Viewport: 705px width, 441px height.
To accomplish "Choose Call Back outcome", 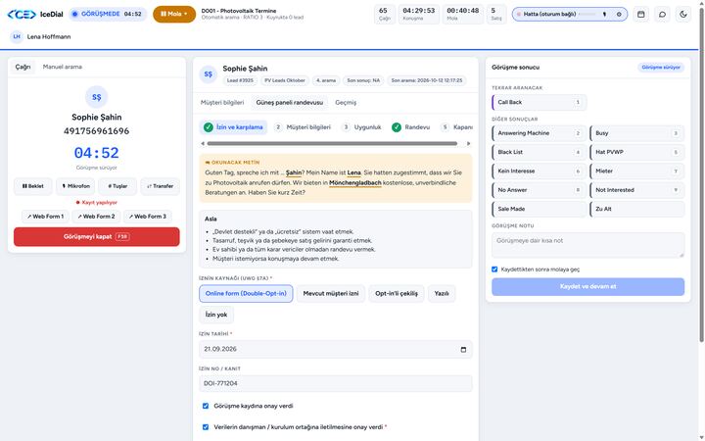I will [x=540, y=102].
